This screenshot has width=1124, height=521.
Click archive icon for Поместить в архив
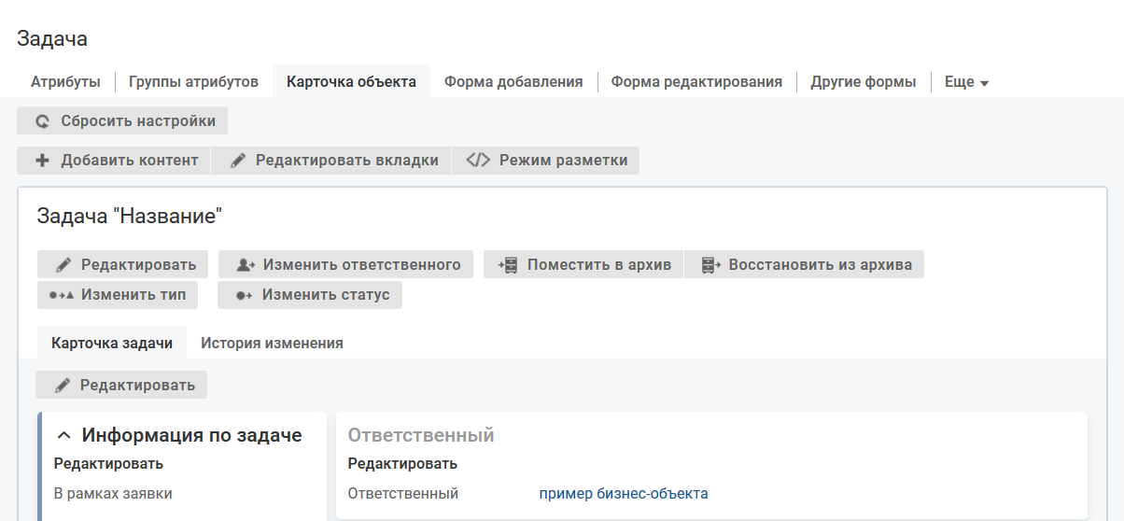(x=509, y=265)
